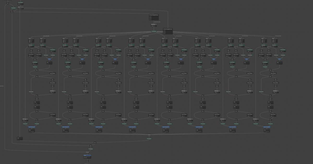313x164 pixels.
Task: Select the Mul node above the bottom Add node
Action: click(x=95, y=142)
